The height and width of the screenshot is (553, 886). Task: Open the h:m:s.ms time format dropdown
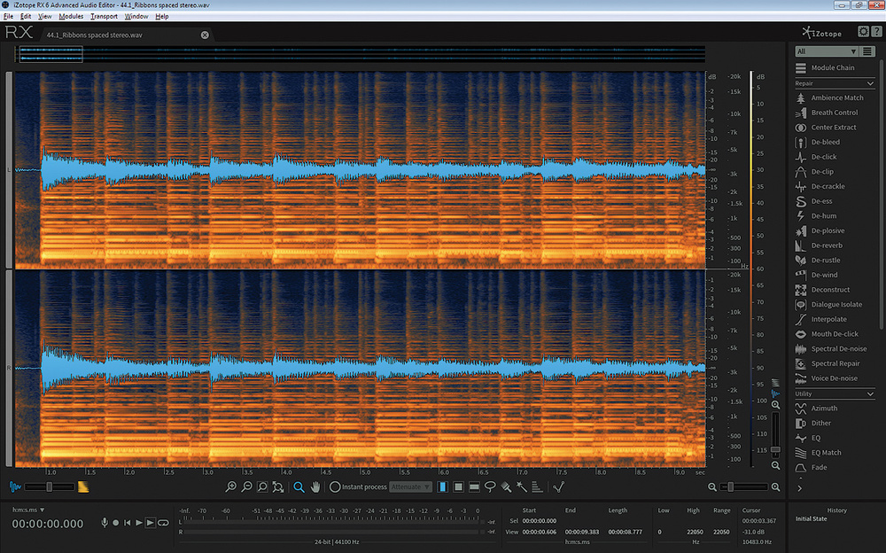pos(28,510)
